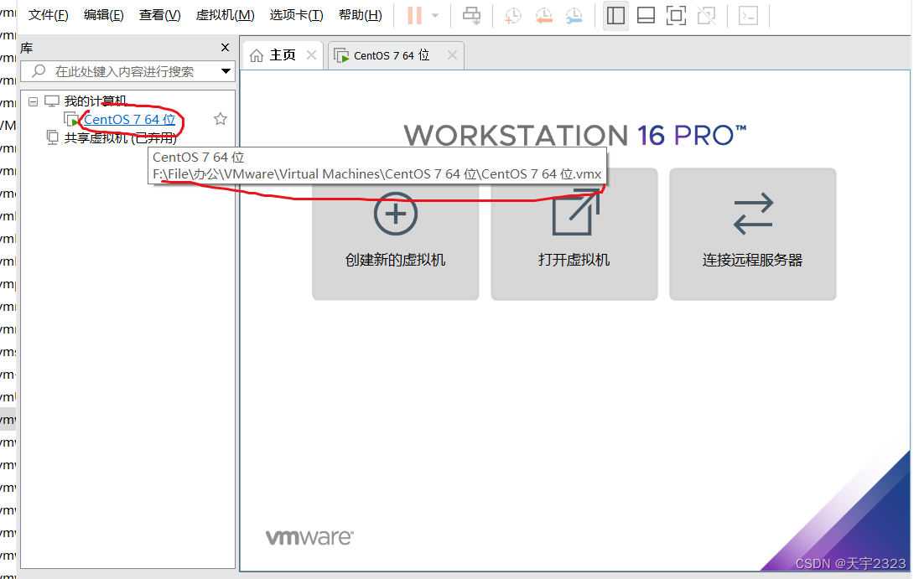Open the 帮助(H) menu

click(360, 15)
